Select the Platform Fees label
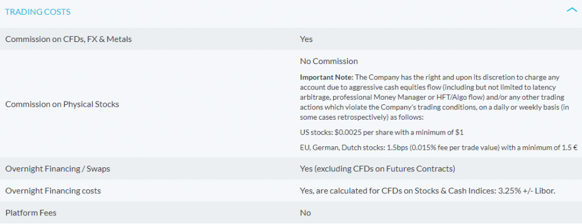 click(x=31, y=213)
